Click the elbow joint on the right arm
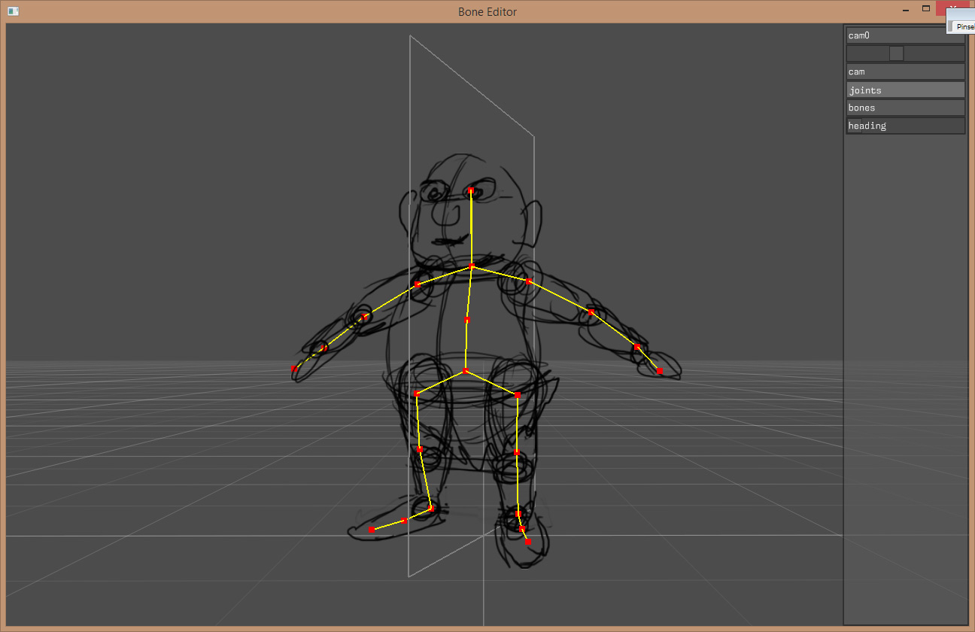This screenshot has width=975, height=632. tap(591, 312)
